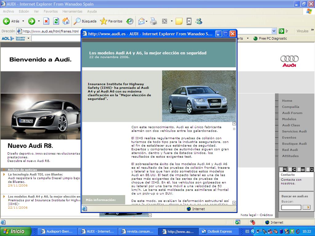Screen dimensions: 315x236
Task: Open the AOL Security Toolbar dropdown
Action: click(28, 38)
